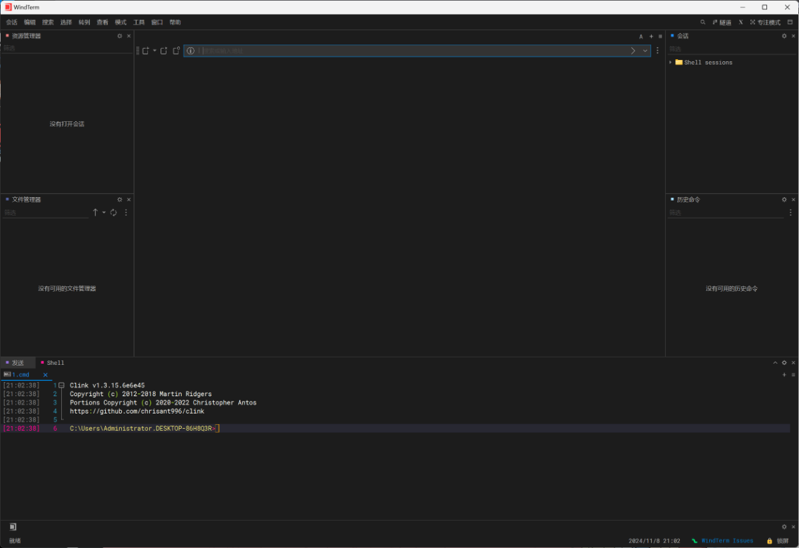Viewport: 799px width, 548px height.
Task: Open 资源管理器 panel settings gear
Action: pyautogui.click(x=120, y=36)
